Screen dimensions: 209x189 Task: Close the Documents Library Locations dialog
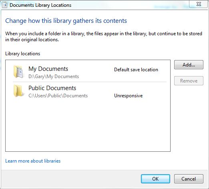point(199,4)
